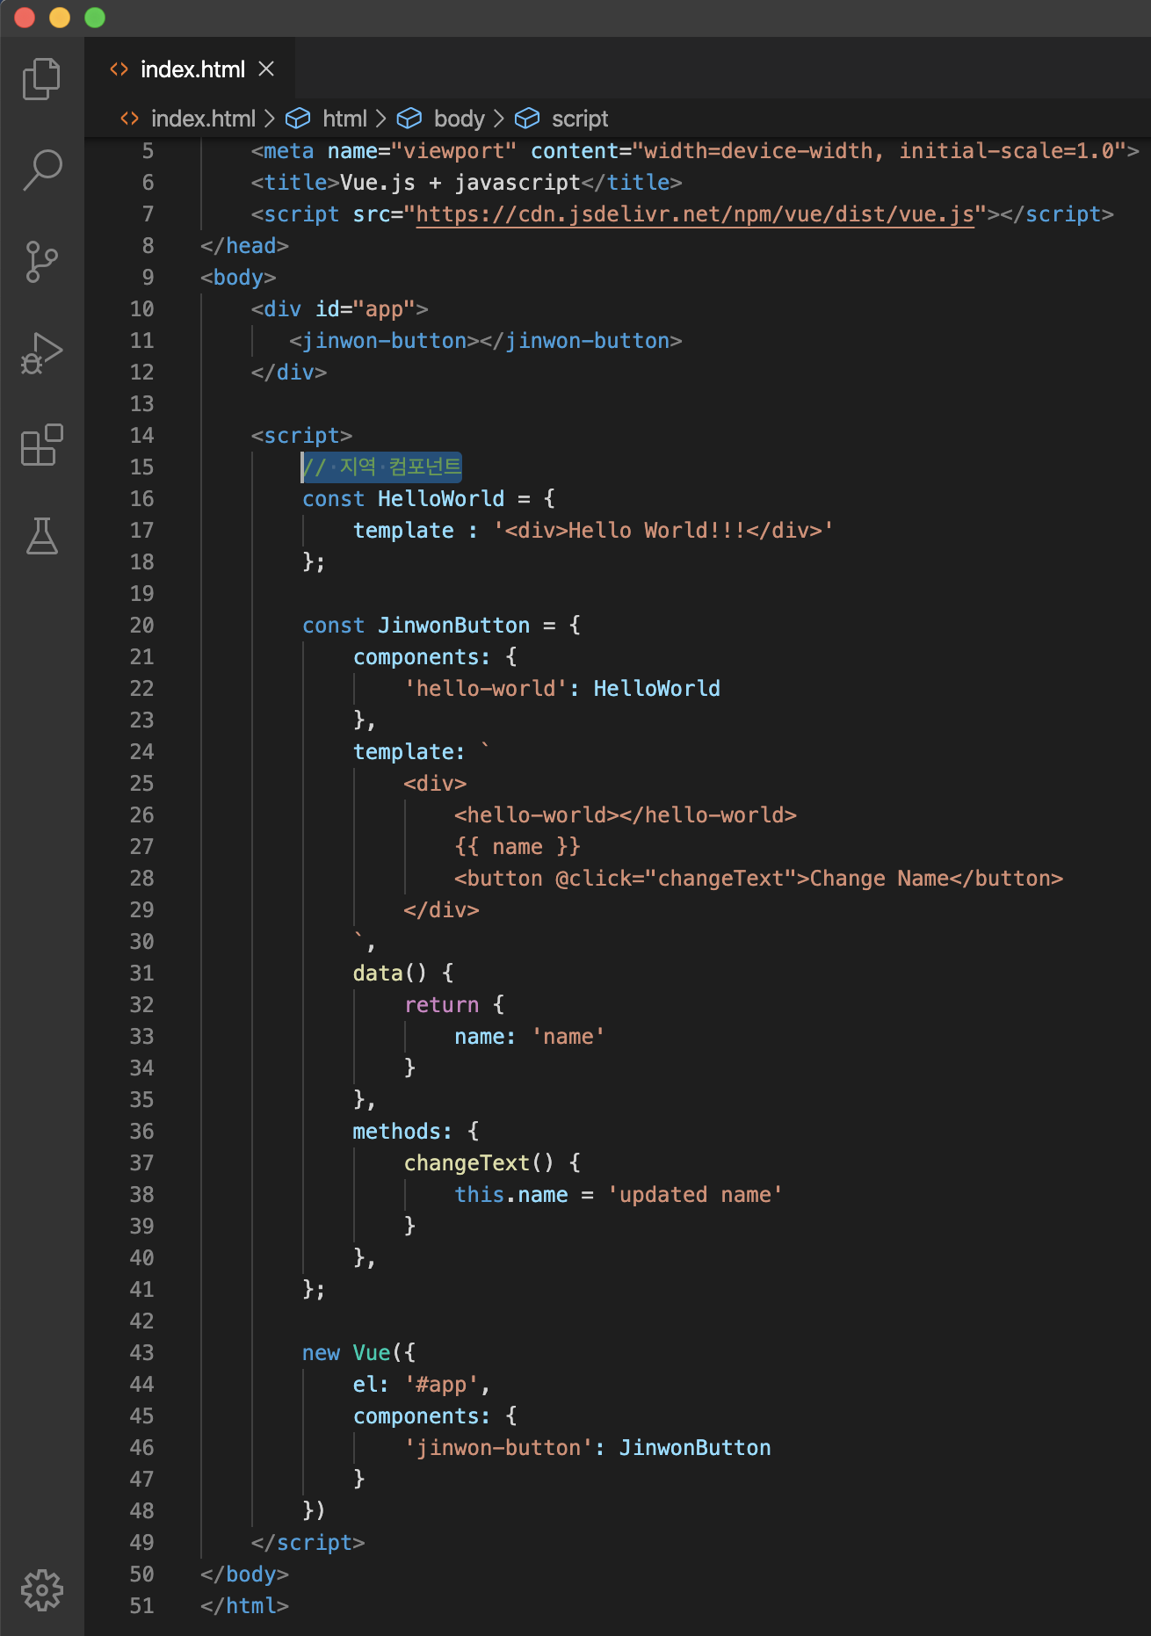
Task: Click '</html>' closing tag on line 51
Action: (x=244, y=1606)
